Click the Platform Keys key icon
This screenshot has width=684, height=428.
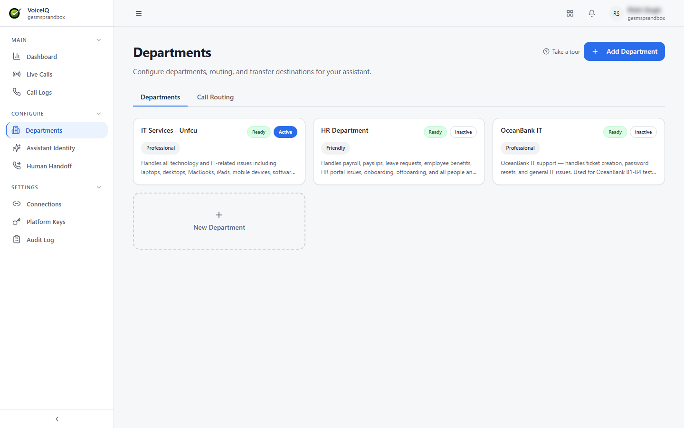tap(17, 222)
